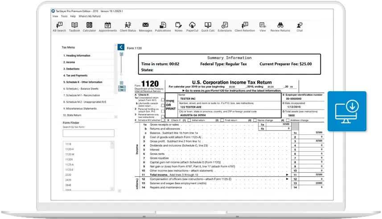Screen dimensions: 382x219
Task: Launch the Calculator tool
Action: (89, 27)
